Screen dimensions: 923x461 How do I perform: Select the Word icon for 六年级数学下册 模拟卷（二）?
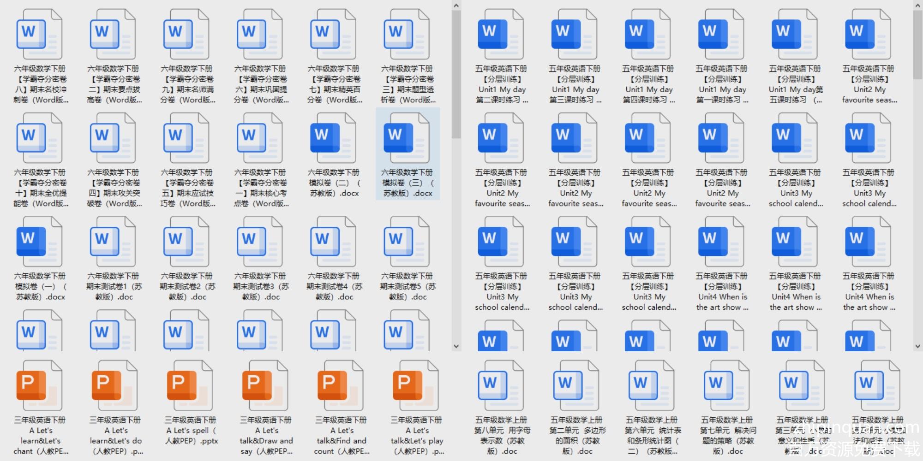333,138
